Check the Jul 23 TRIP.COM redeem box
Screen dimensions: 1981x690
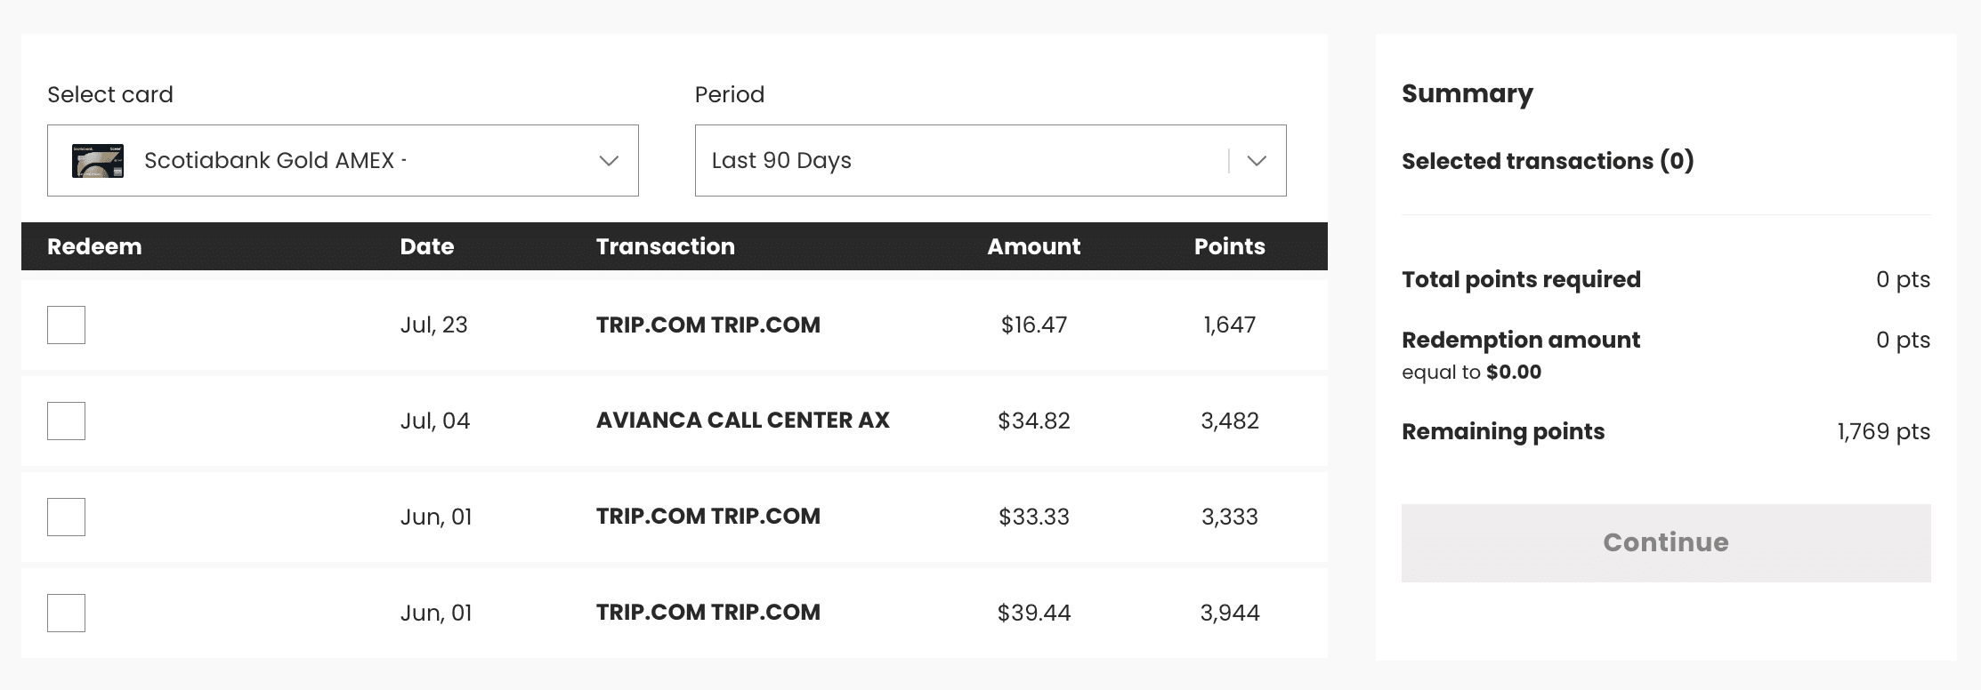coord(67,325)
